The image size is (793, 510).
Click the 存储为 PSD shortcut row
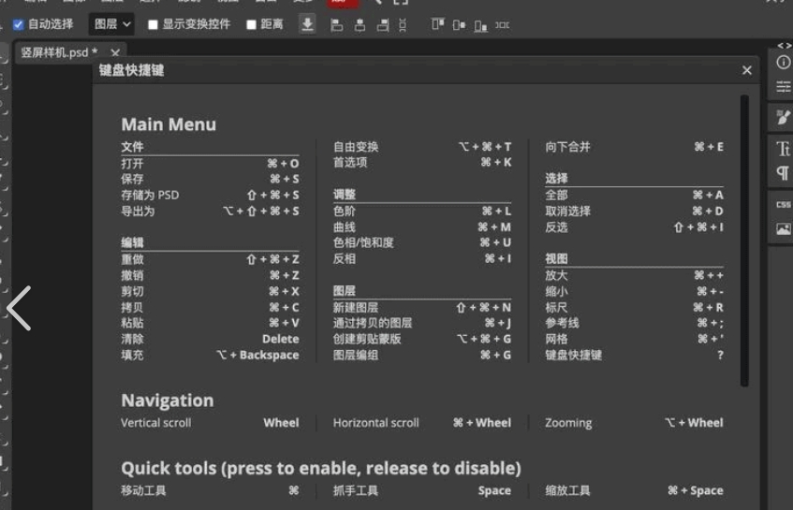210,195
